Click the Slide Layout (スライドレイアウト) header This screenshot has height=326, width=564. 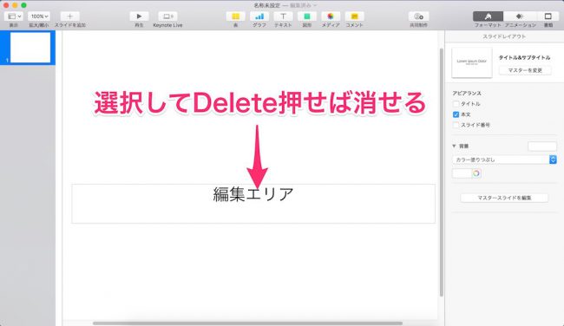coord(504,36)
